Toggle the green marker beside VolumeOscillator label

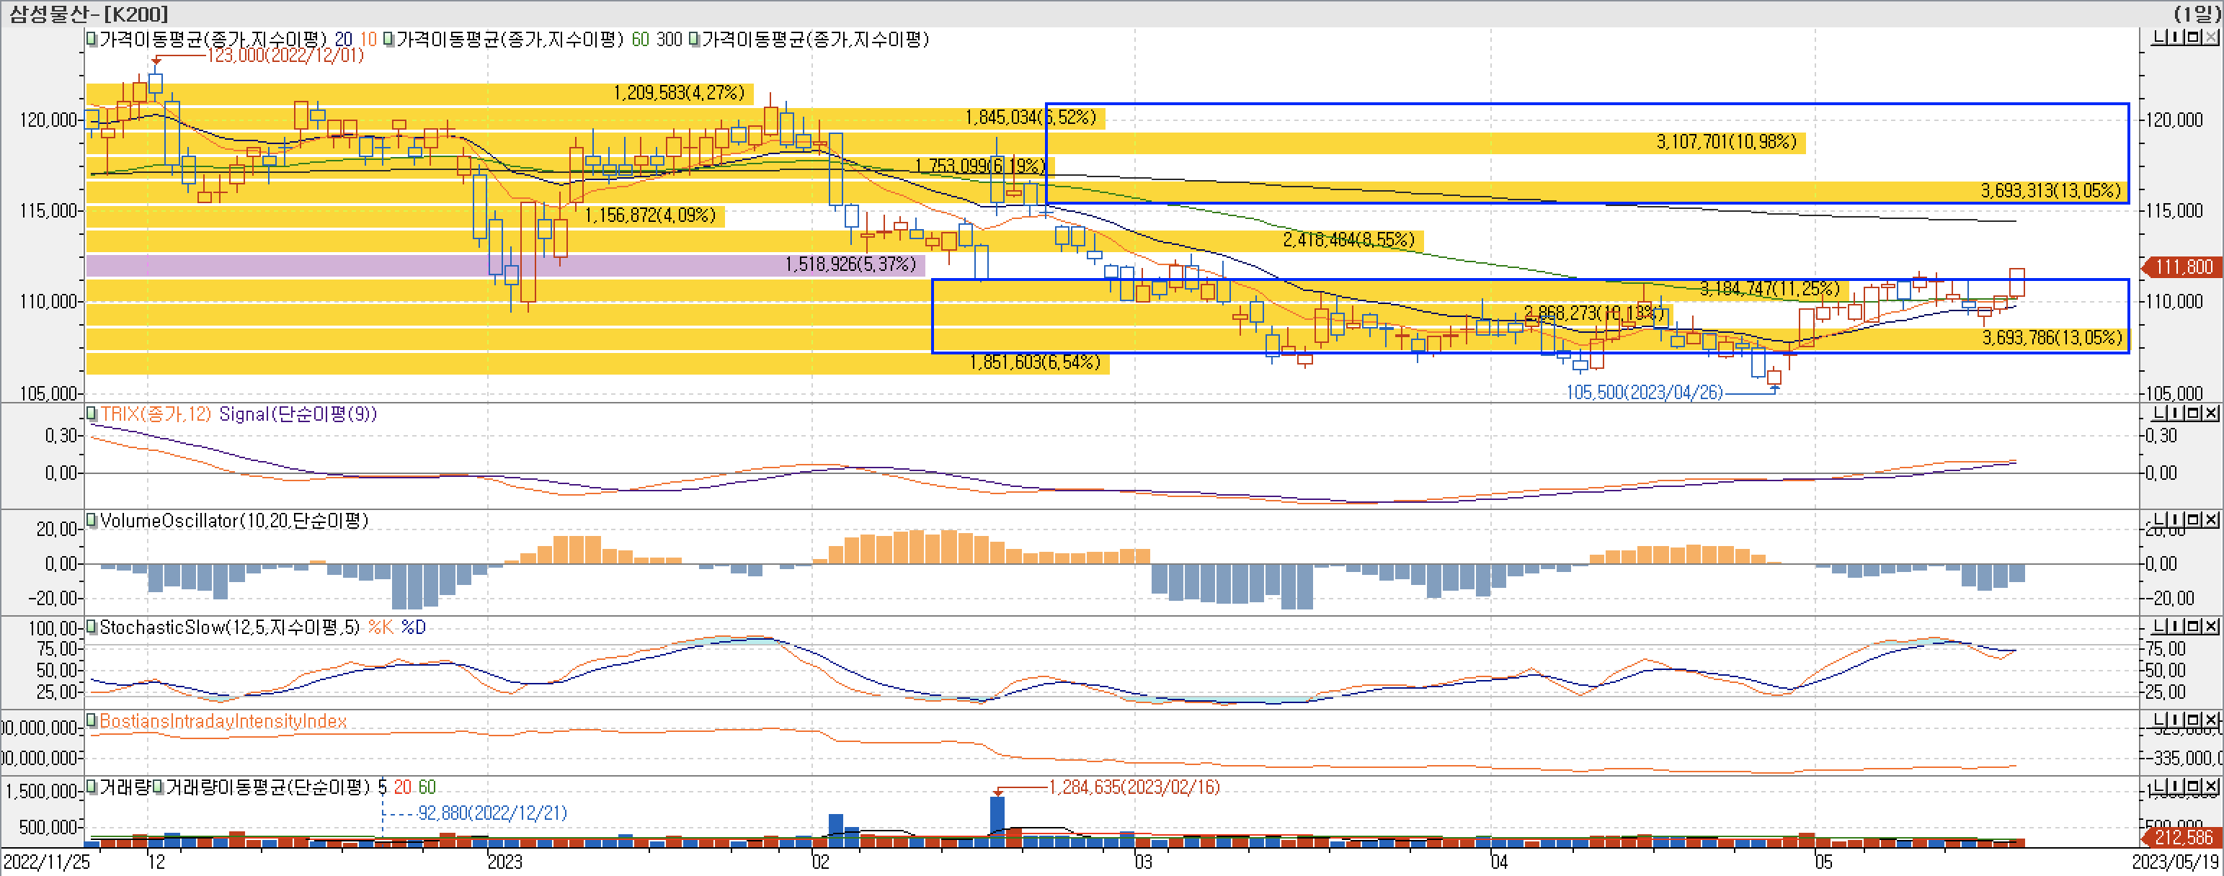92,519
